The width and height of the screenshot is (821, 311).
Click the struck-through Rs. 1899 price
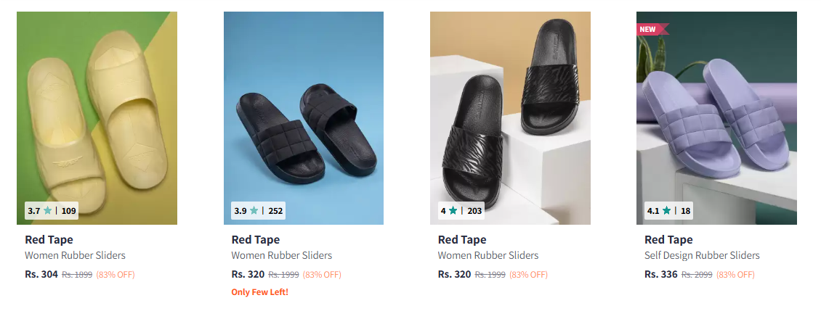click(77, 275)
